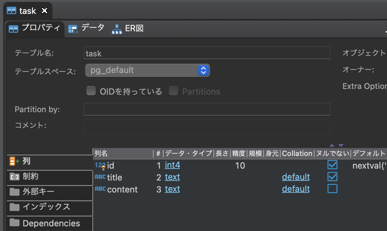Click the インデックス folder icon
Image resolution: width=387 pixels, height=231 pixels.
click(x=15, y=208)
